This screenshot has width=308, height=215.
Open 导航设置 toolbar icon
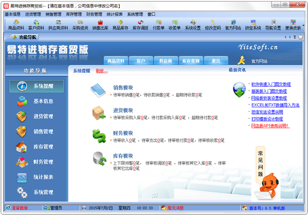273,25
